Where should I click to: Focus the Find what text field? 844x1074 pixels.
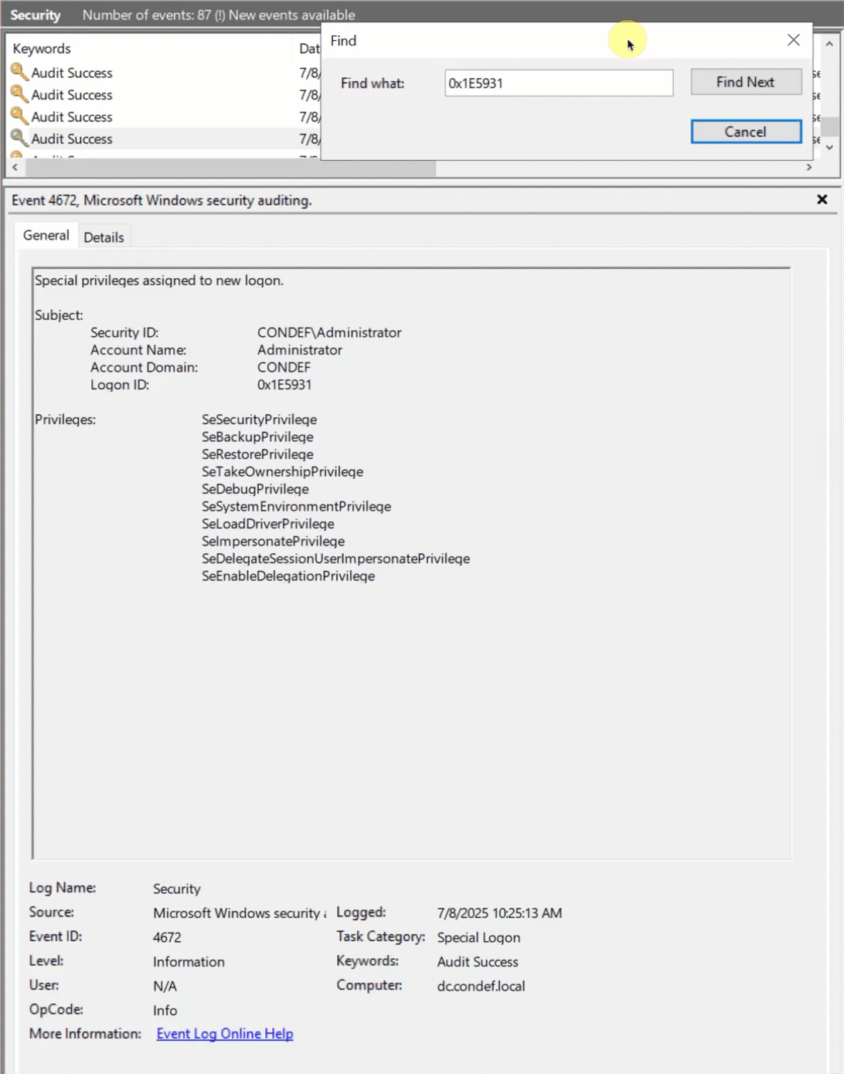pyautogui.click(x=558, y=83)
